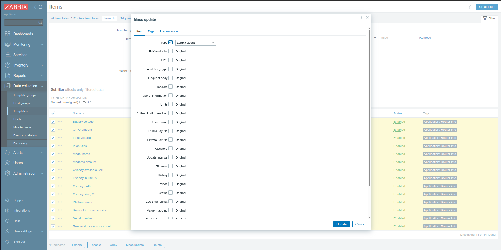Image resolution: width=501 pixels, height=250 pixels.
Task: Click the Administration gear icon
Action: pyautogui.click(x=8, y=173)
